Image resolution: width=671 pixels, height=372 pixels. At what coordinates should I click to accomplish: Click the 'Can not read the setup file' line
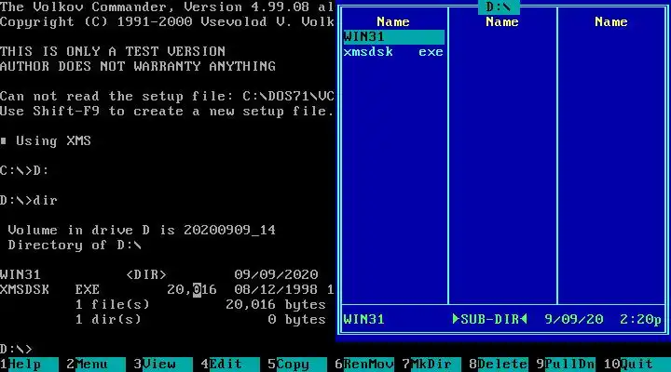(167, 96)
